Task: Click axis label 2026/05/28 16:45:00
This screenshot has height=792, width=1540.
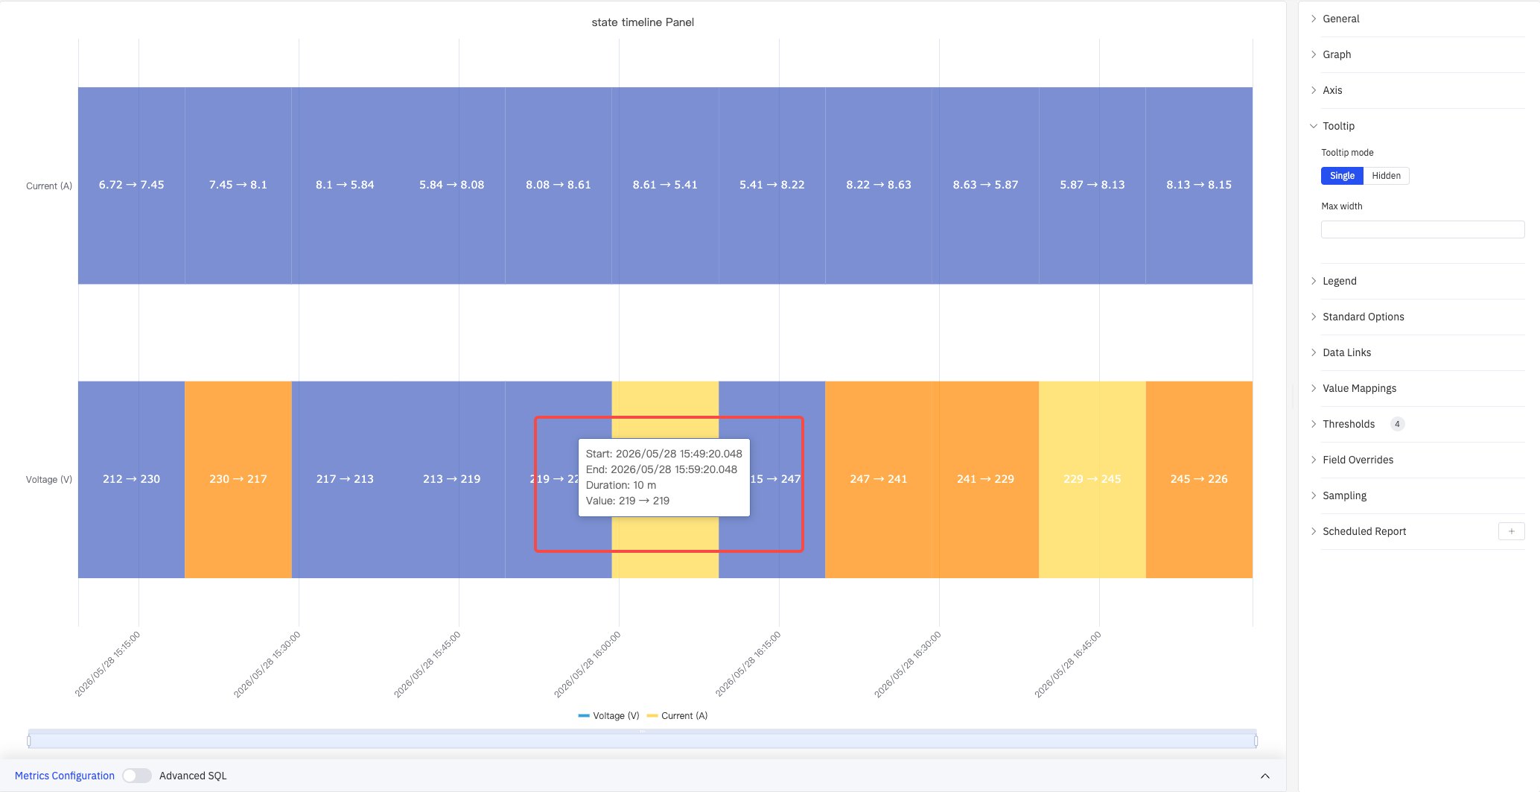Action: (x=1067, y=664)
